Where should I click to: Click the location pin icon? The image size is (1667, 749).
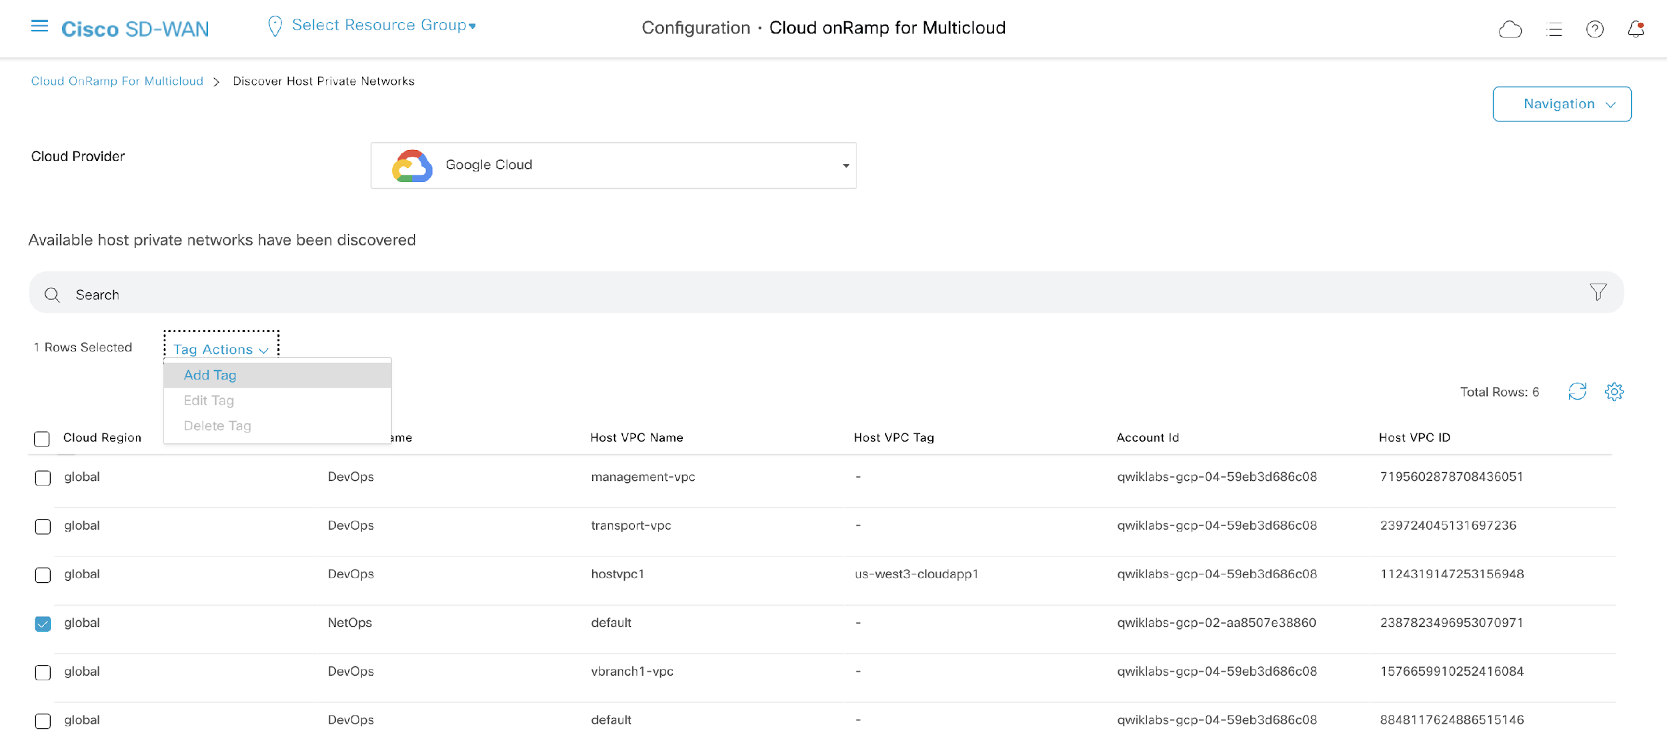click(275, 26)
